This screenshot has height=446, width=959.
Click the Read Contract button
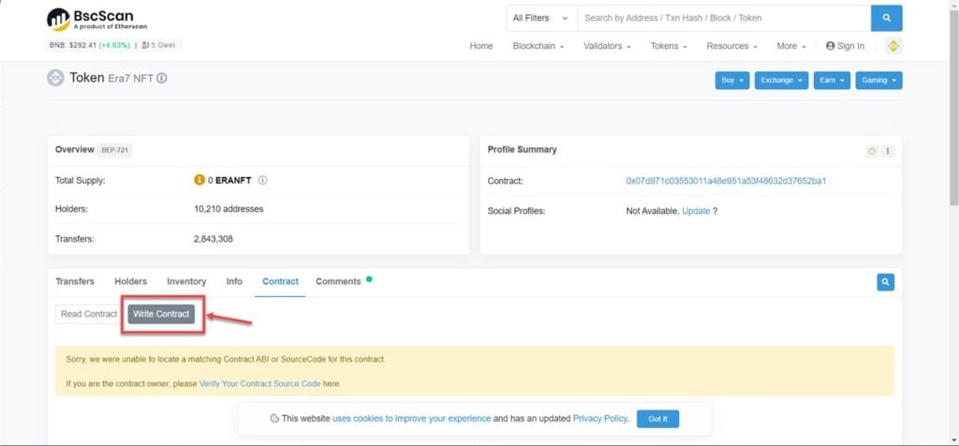pos(89,314)
